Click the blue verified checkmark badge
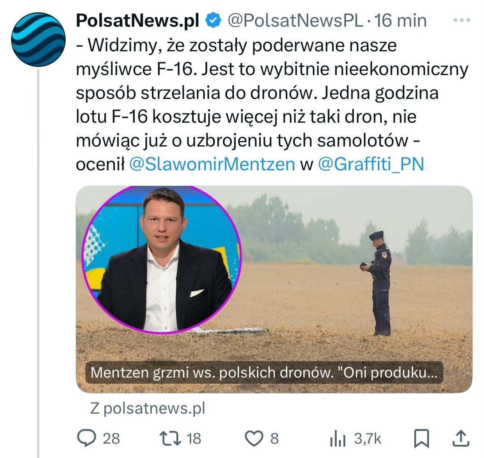This screenshot has height=458, width=484. pyautogui.click(x=213, y=20)
